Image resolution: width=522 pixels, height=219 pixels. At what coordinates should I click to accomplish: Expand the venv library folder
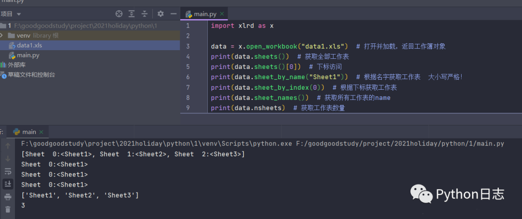pos(1,35)
